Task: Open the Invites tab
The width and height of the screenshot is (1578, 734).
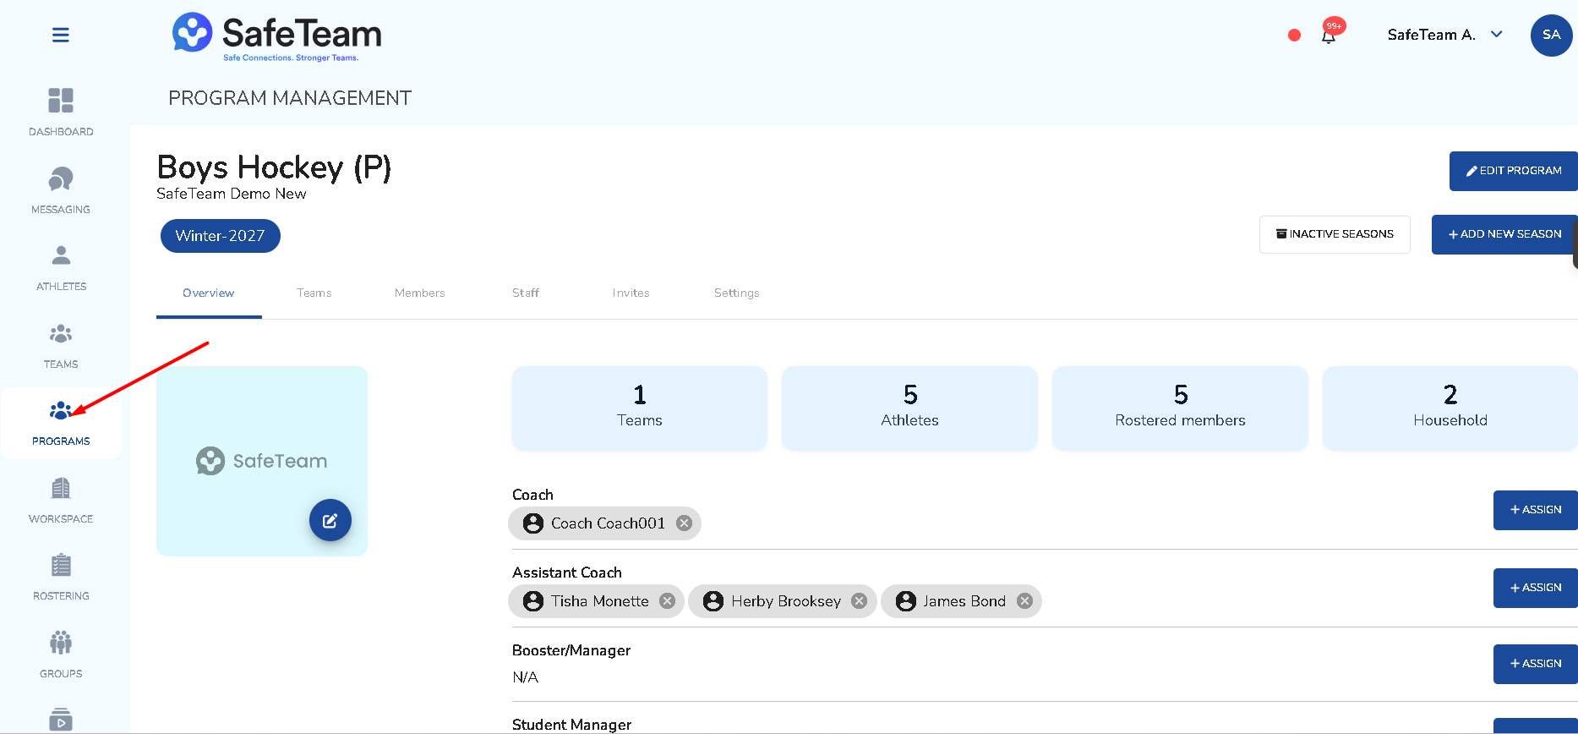Action: (631, 293)
